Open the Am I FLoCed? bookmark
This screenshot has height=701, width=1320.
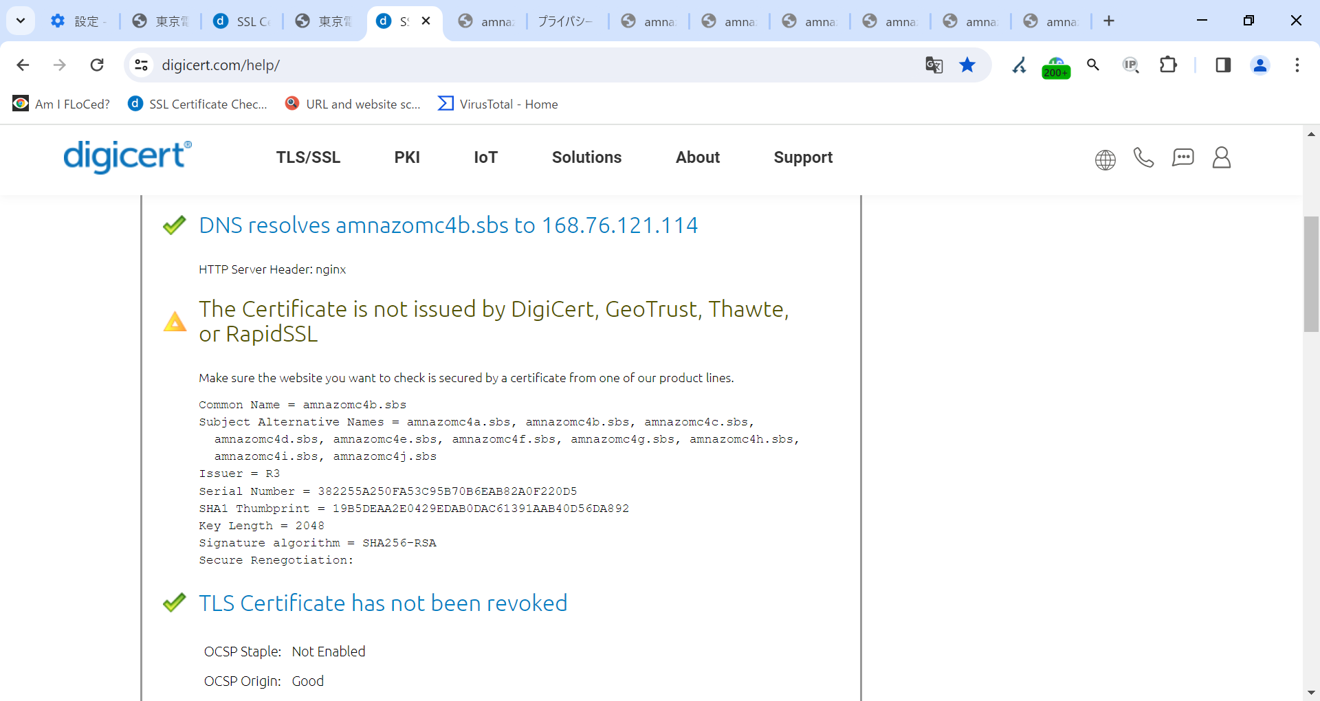pos(61,104)
